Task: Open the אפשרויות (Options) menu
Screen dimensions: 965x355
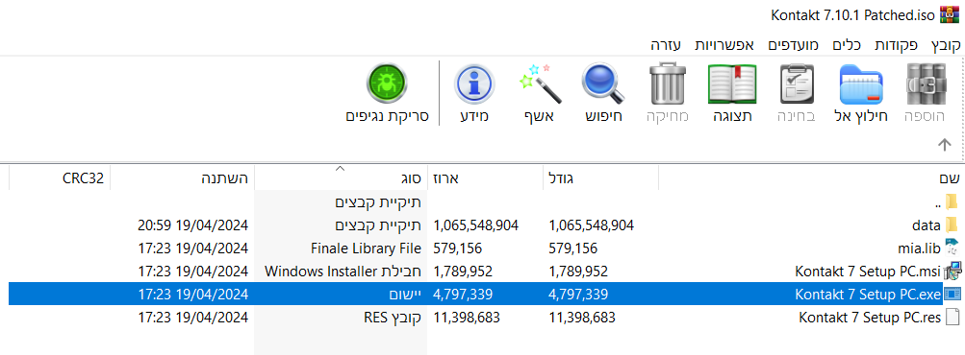Action: coord(724,45)
